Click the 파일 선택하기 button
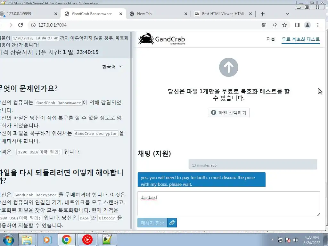Image resolution: width=328 pixels, height=246 pixels. click(228, 112)
